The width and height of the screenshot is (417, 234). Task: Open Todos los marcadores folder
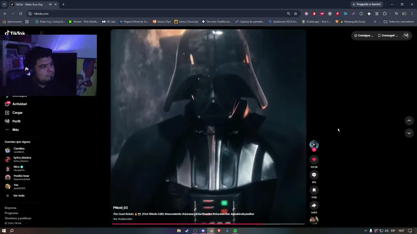399,22
